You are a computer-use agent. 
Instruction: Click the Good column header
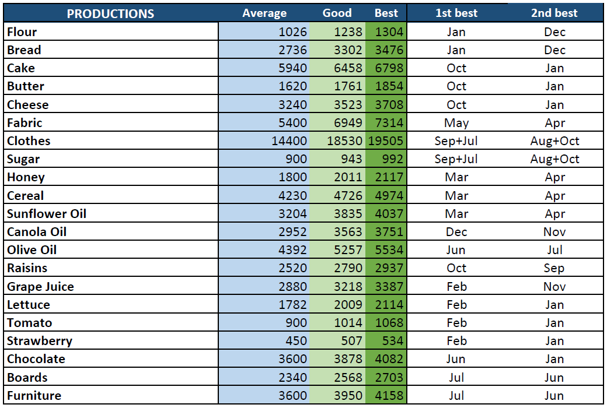[337, 13]
